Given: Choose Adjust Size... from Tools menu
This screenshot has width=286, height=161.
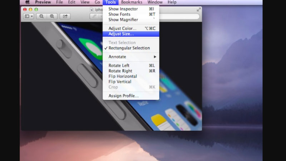Looking at the screenshot, I should point(121,34).
